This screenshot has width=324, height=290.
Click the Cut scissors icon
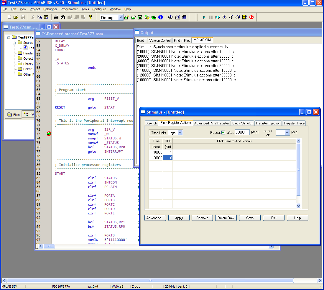33,17
